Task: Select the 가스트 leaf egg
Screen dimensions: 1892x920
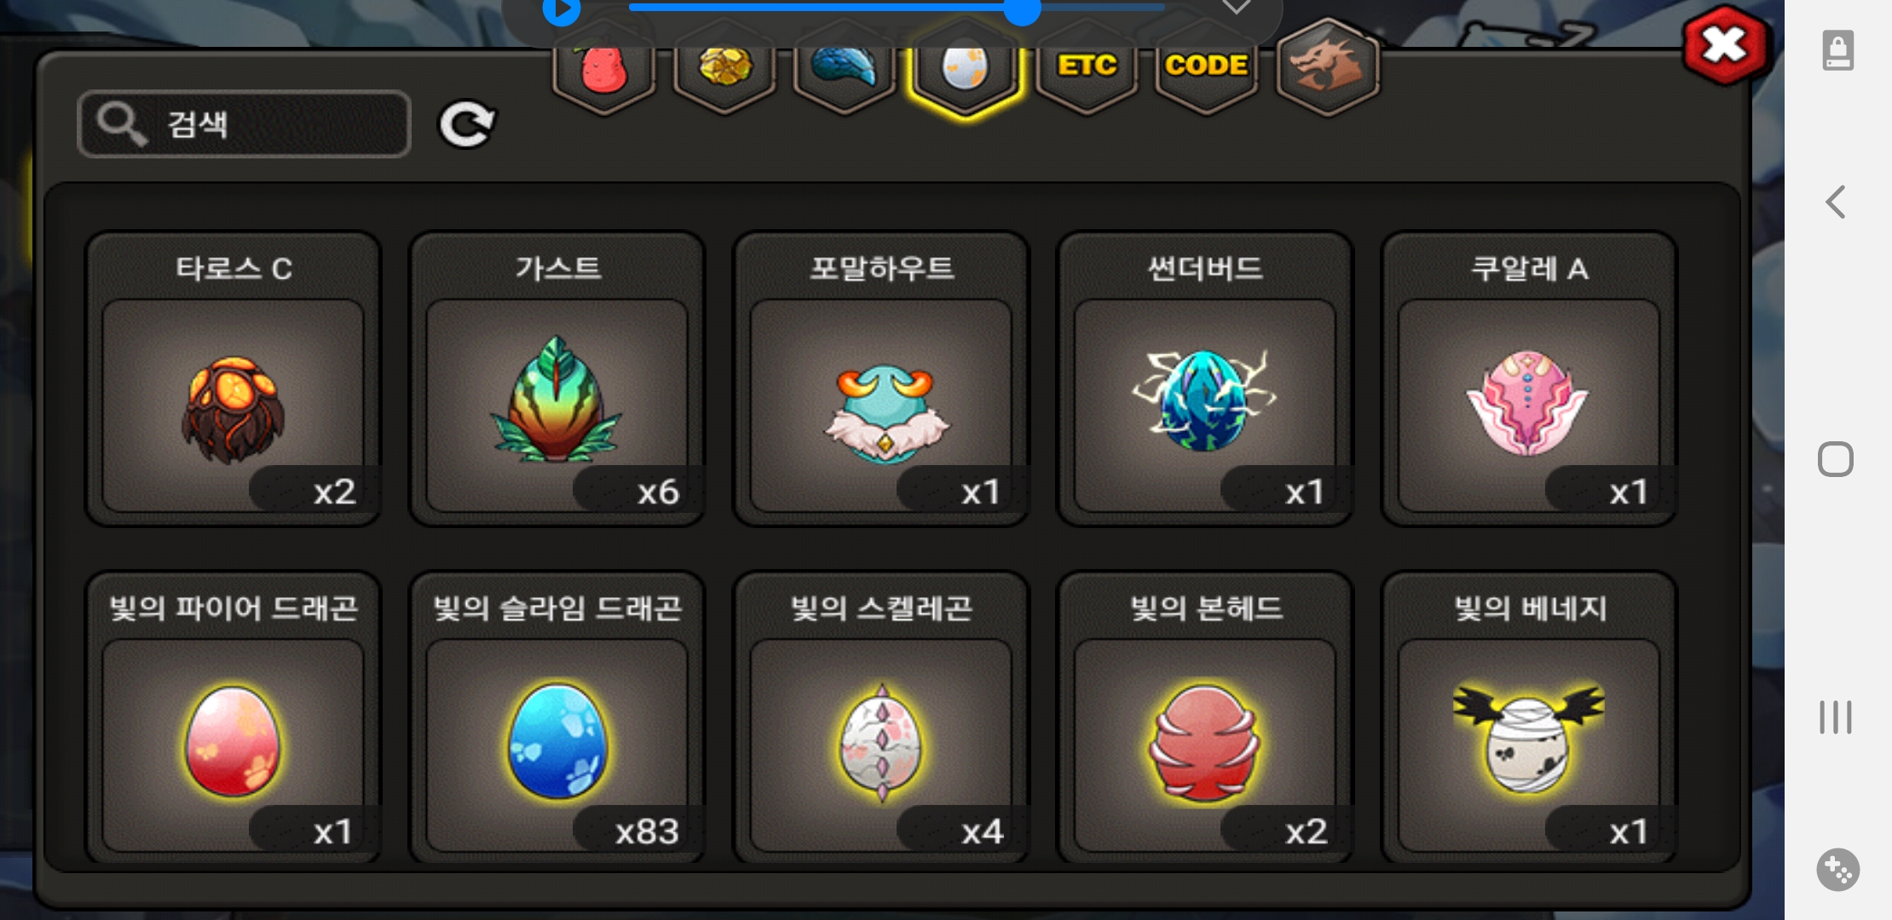Action: pyautogui.click(x=557, y=379)
